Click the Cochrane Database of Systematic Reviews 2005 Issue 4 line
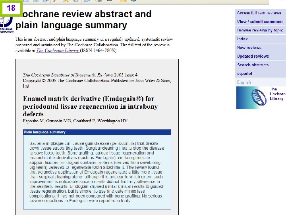286x215 pixels. (80, 75)
